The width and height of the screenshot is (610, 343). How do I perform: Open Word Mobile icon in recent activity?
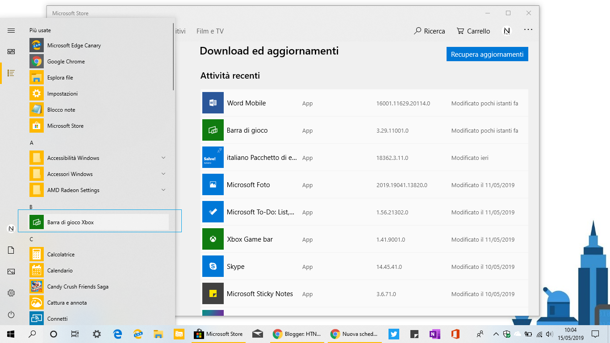[213, 103]
